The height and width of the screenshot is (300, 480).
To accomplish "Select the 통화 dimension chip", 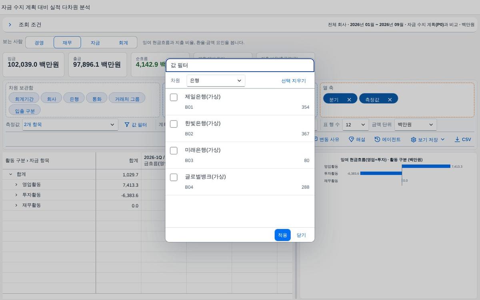I will [97, 99].
